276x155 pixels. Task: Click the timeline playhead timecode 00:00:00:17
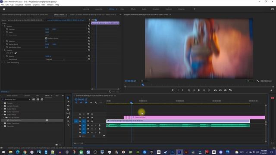81,99
